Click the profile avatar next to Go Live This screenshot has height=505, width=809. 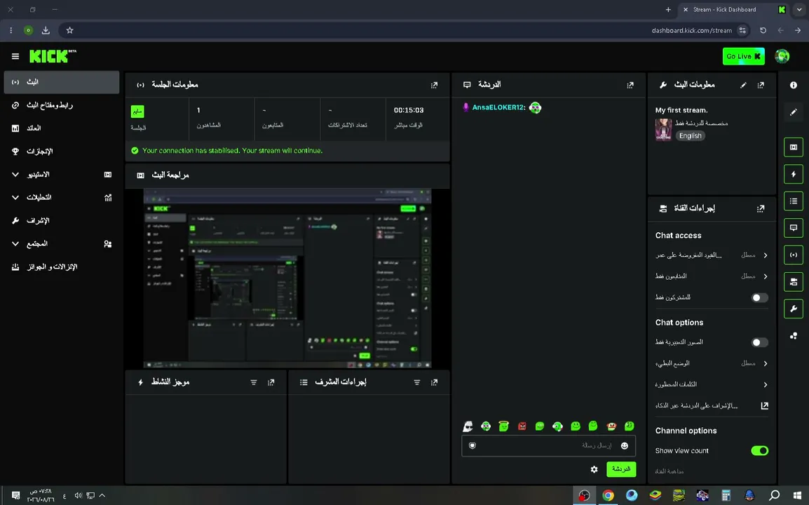[x=782, y=56]
